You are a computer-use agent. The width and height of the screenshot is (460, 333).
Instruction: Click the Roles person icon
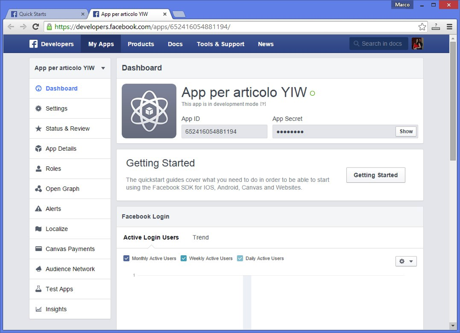(x=38, y=169)
